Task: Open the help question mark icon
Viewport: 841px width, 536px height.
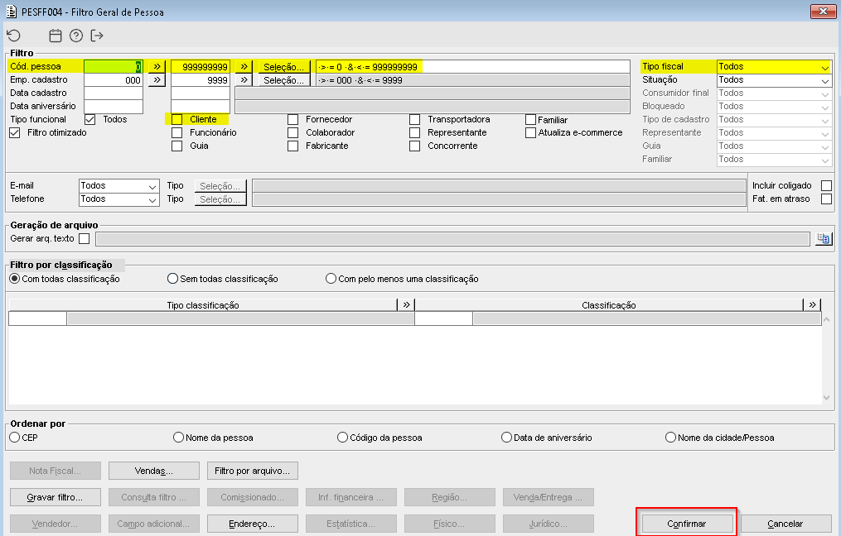Action: pyautogui.click(x=76, y=36)
